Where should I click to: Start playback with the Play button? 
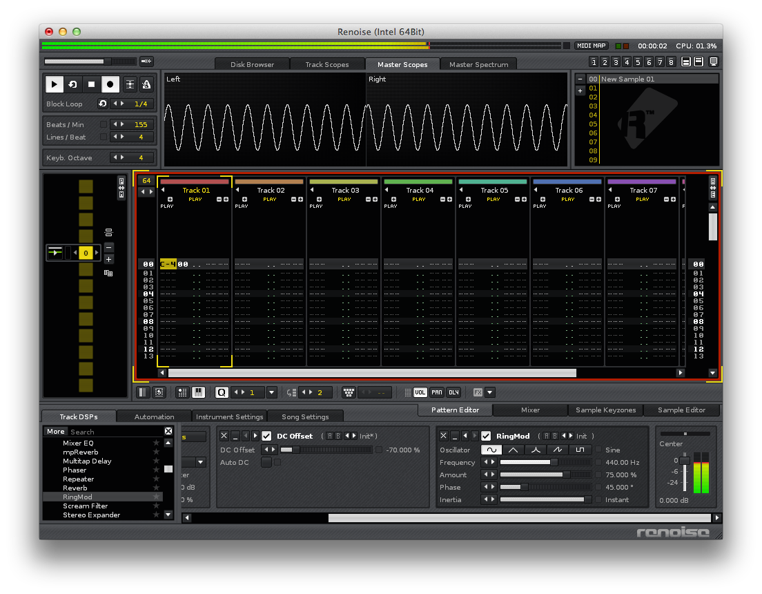[55, 84]
